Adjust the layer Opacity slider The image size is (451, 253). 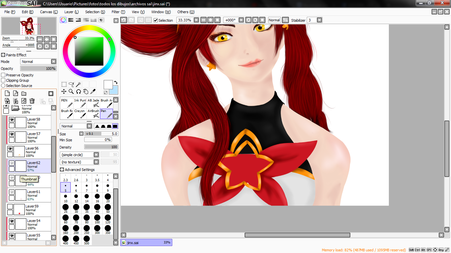pyautogui.click(x=38, y=69)
